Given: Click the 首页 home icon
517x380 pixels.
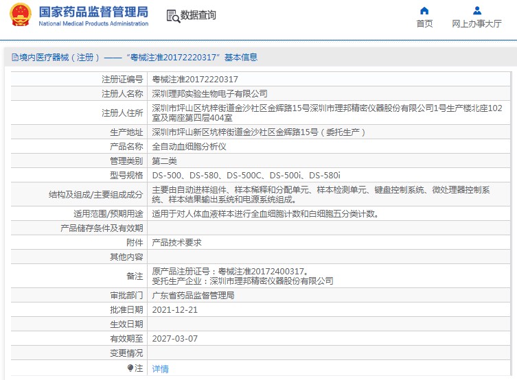Looking at the screenshot, I should (424, 11).
